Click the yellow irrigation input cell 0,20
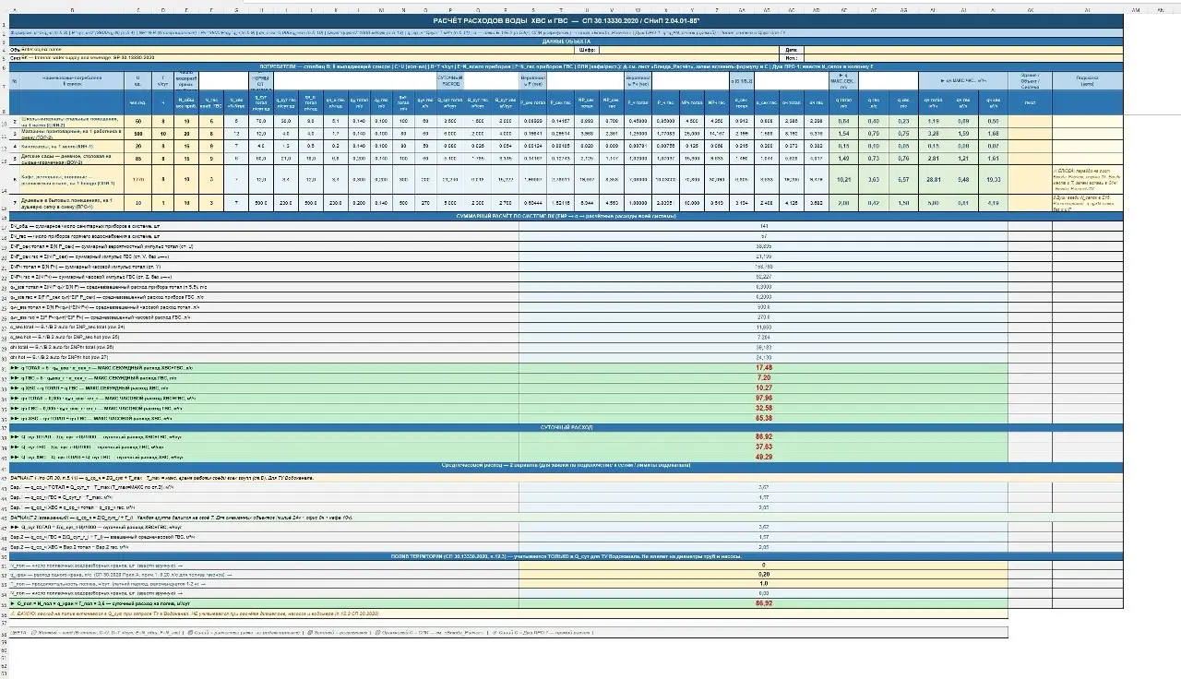The image size is (1181, 679). (x=764, y=574)
